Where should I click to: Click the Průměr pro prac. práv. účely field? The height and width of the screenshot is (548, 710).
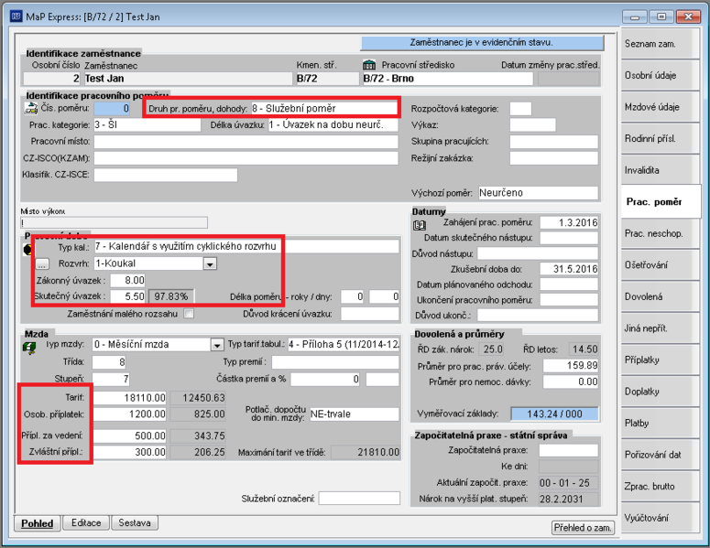571,365
